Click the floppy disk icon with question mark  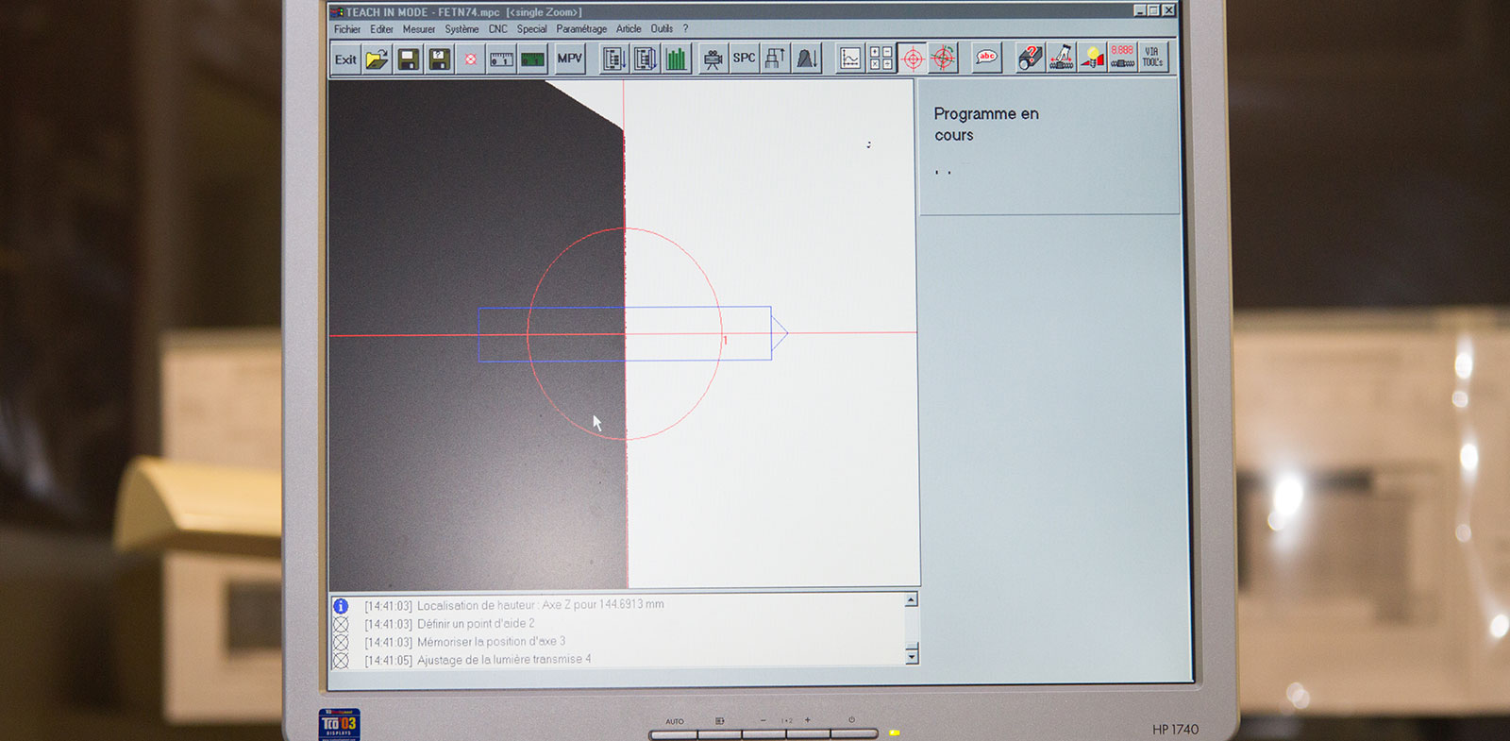(439, 59)
